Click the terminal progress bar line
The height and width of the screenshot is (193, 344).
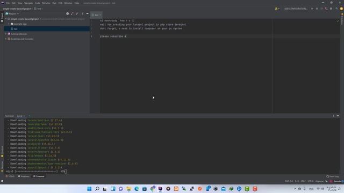36,172
